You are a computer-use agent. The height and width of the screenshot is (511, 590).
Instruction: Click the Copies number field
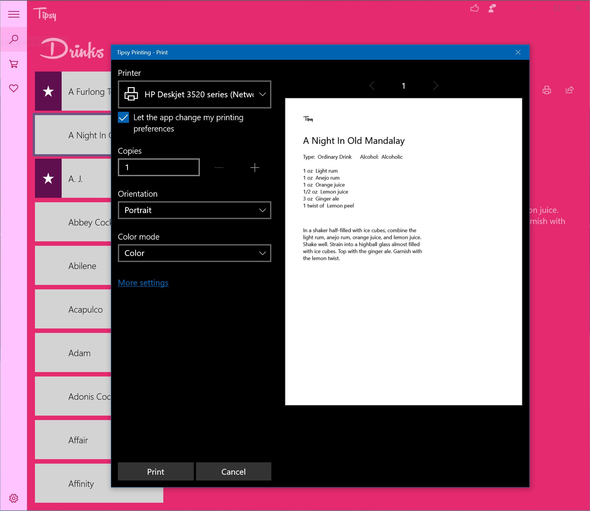click(x=159, y=167)
